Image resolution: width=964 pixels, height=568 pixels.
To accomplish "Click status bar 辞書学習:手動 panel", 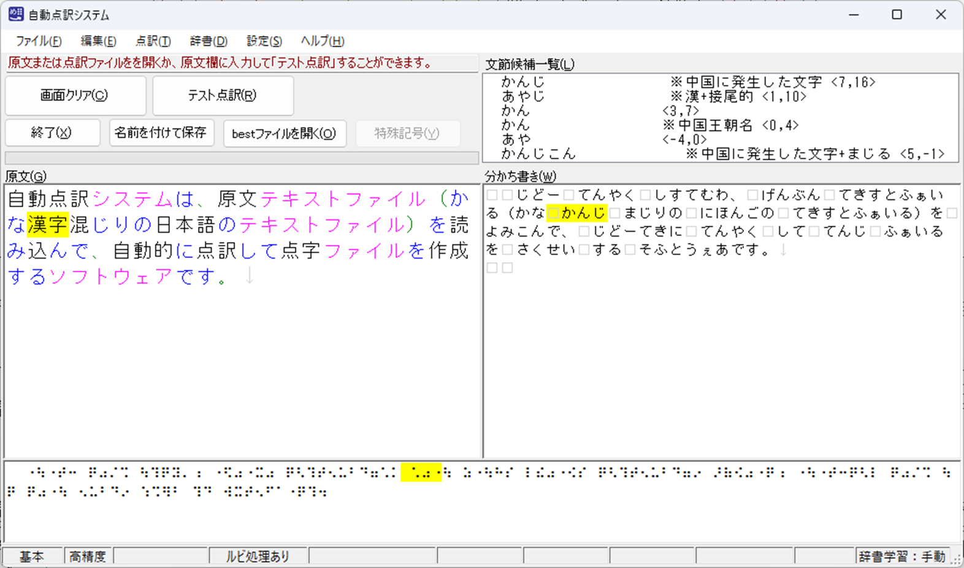I will (902, 556).
